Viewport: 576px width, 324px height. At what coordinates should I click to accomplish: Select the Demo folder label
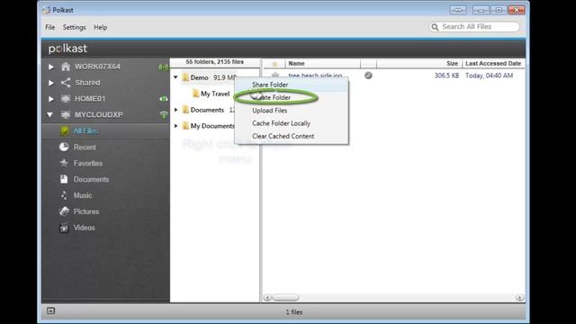coord(200,77)
